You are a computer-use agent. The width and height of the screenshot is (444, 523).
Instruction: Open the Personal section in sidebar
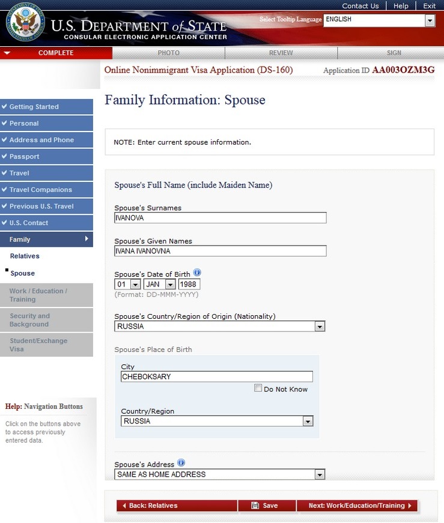(x=46, y=123)
